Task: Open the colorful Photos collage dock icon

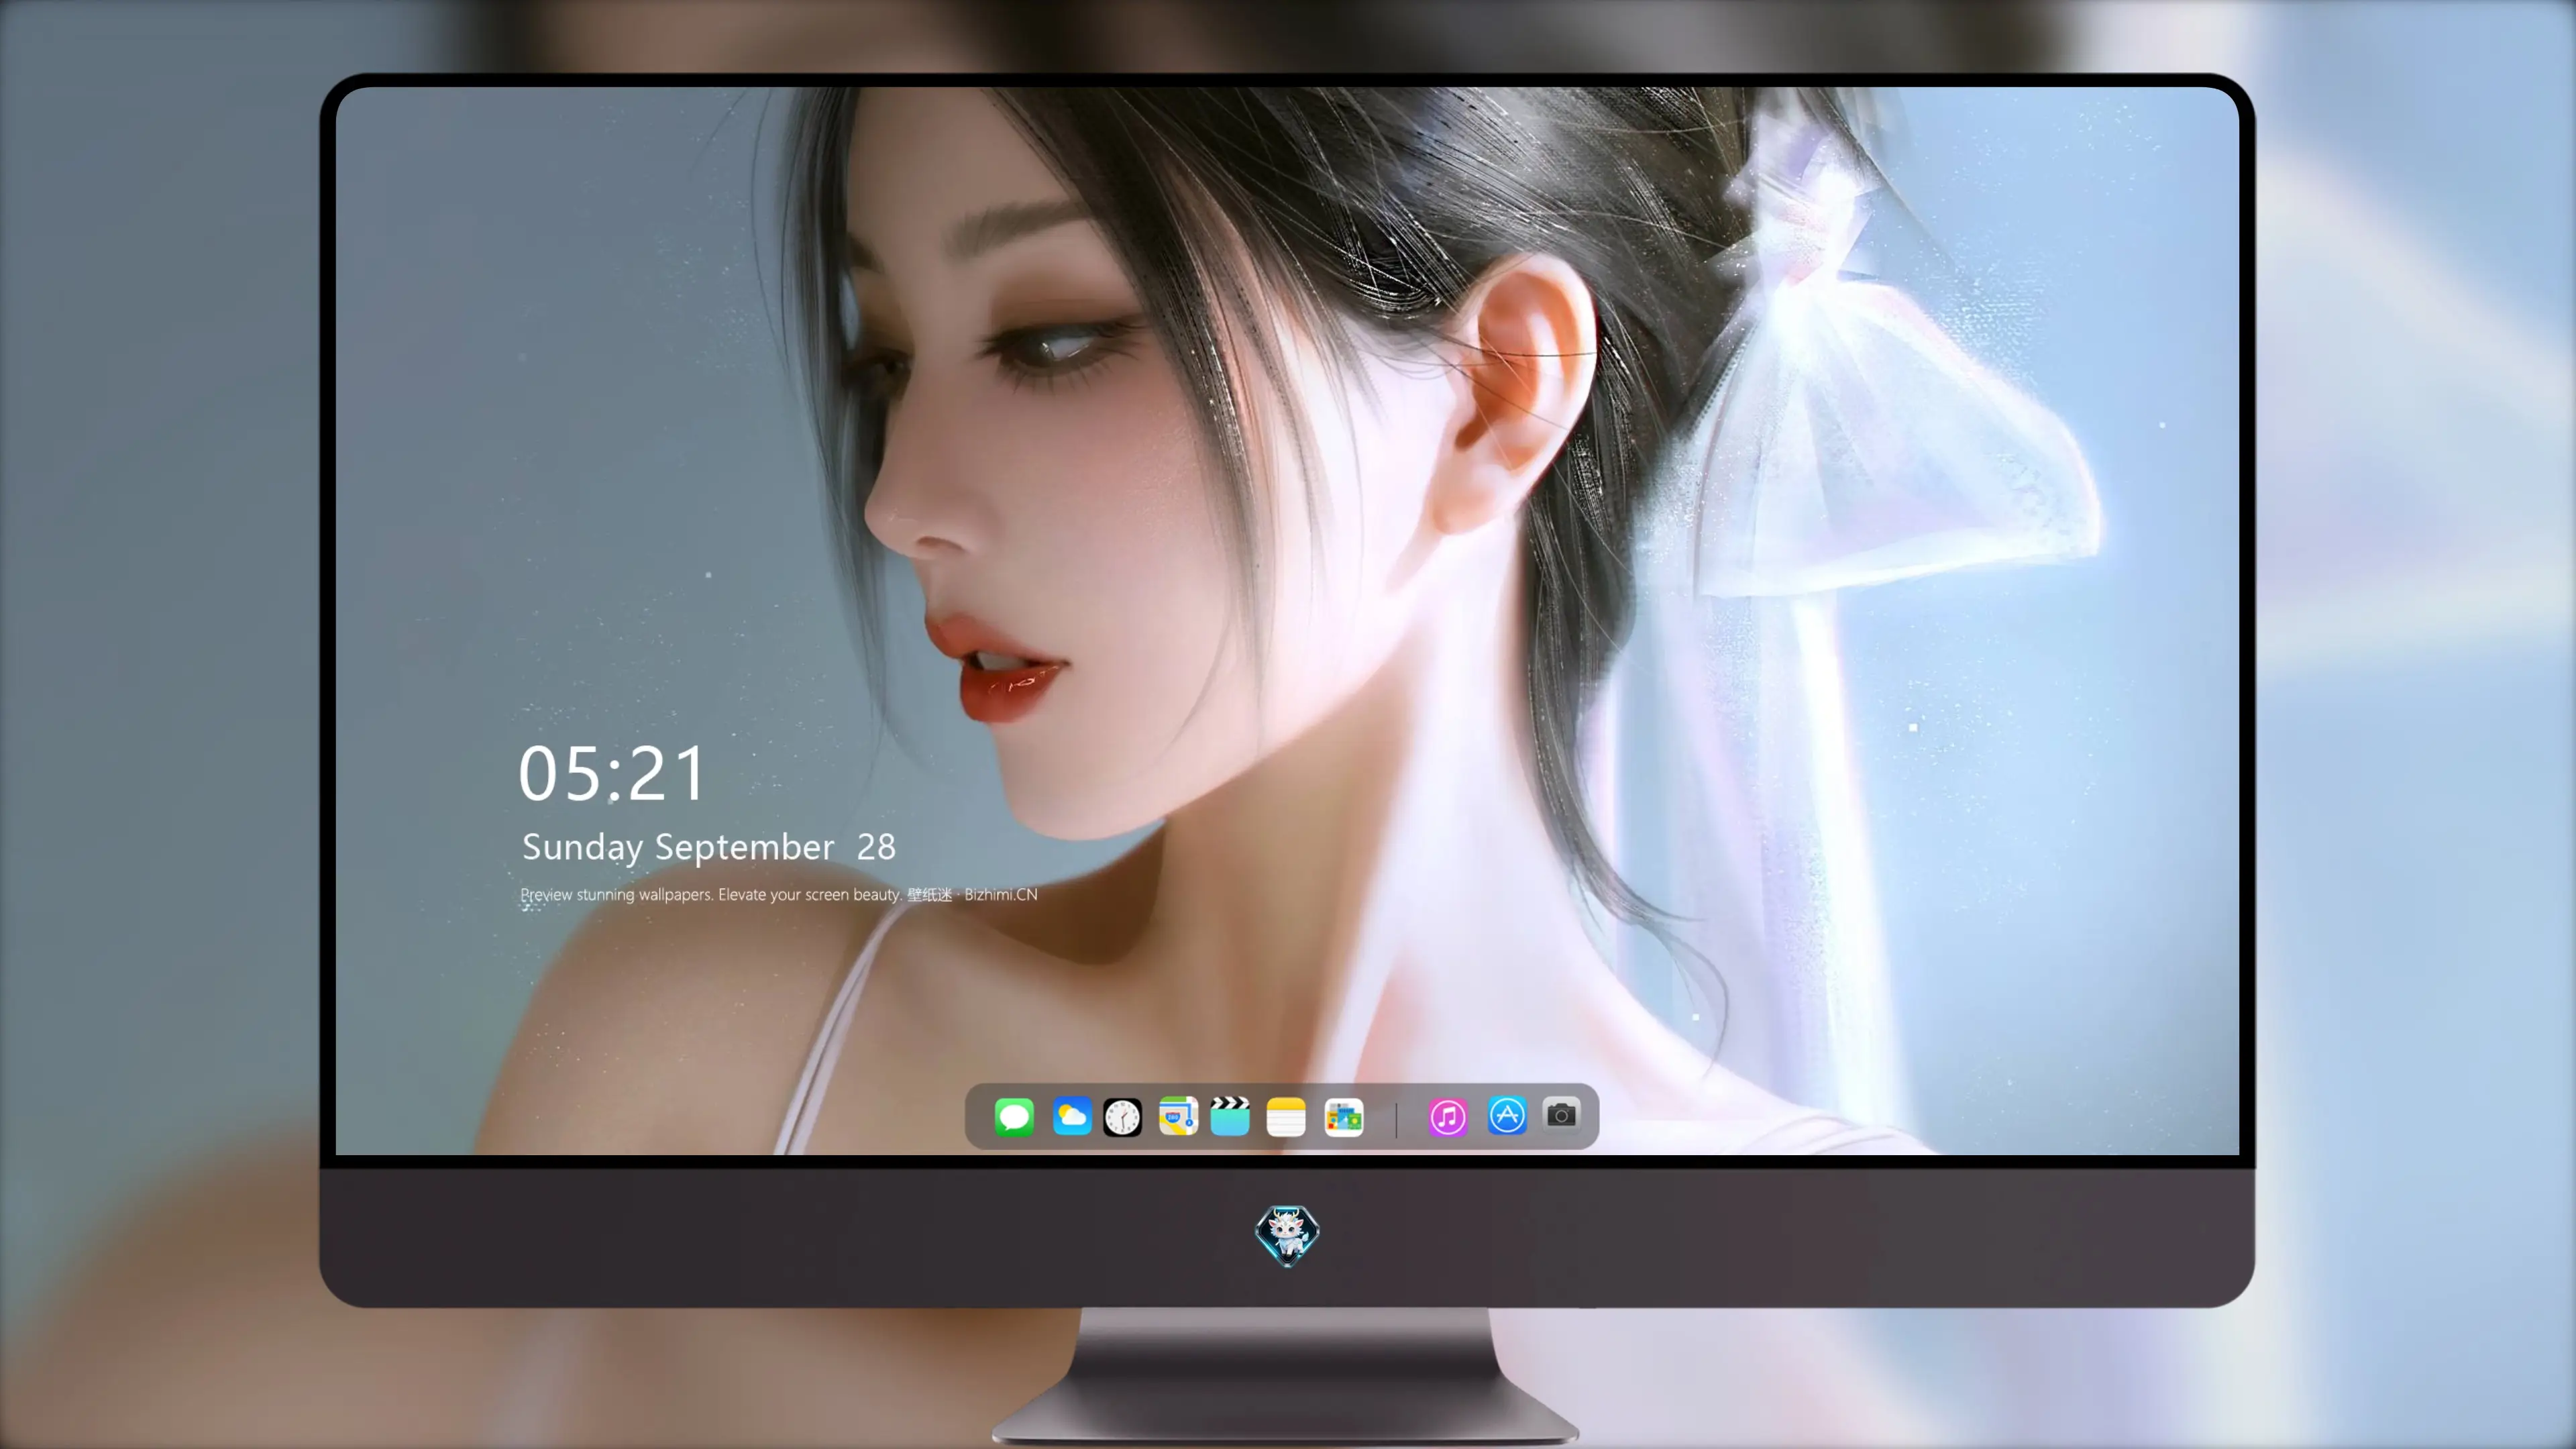Action: pos(1344,1117)
